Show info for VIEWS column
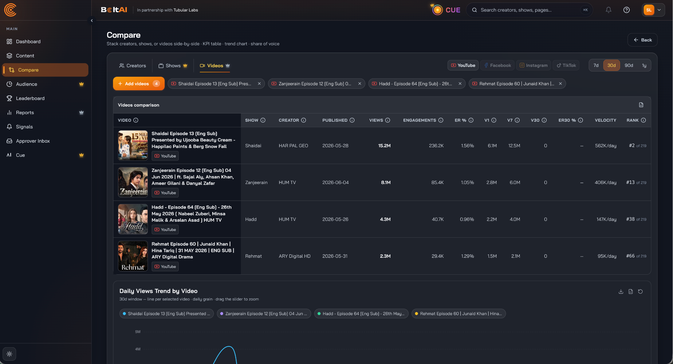The image size is (673, 364). 388,120
